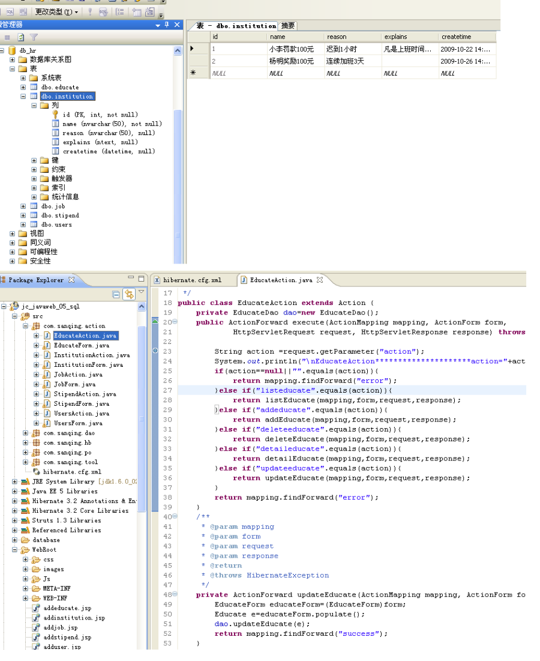Select cell 连续加班3天 in reason column

pyautogui.click(x=353, y=61)
